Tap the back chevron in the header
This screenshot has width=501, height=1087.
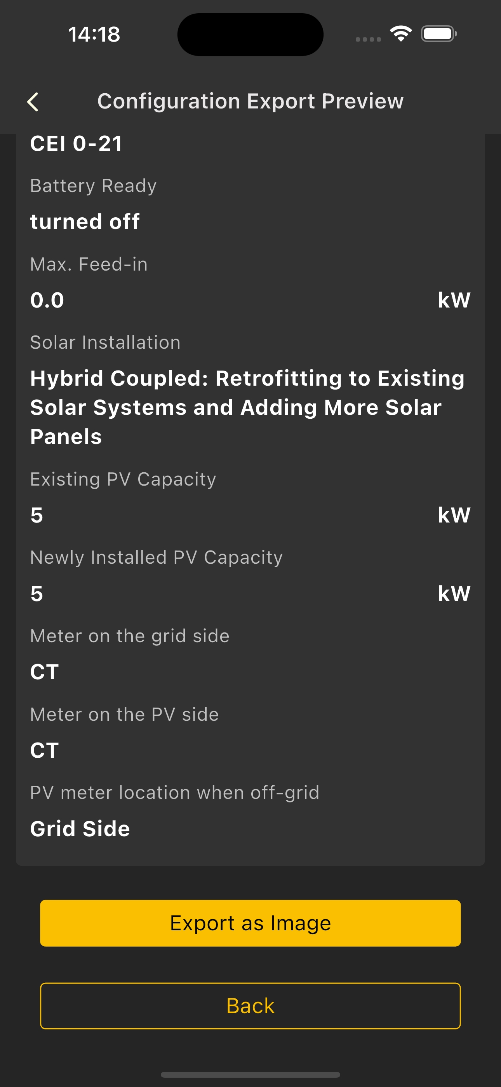click(33, 102)
